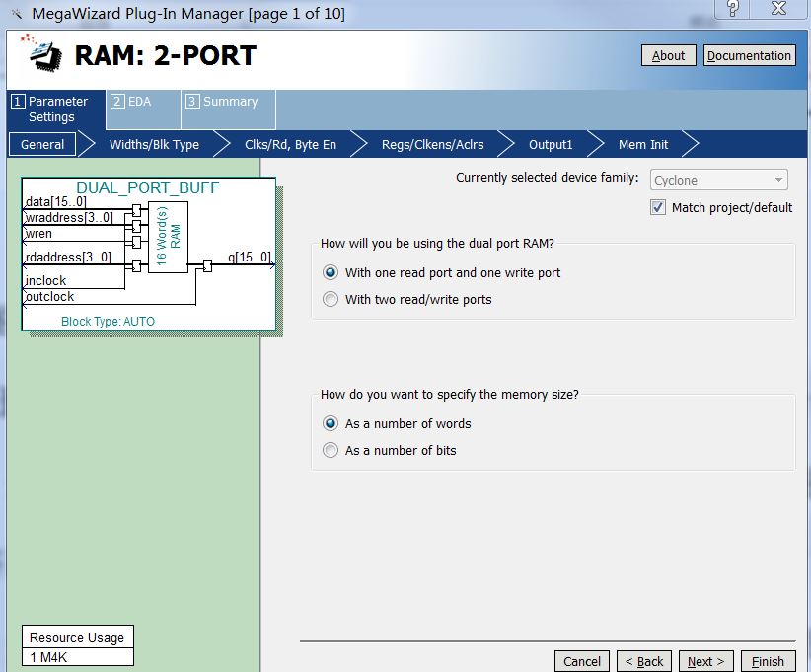Open the device family Cyclone dropdown

point(719,180)
